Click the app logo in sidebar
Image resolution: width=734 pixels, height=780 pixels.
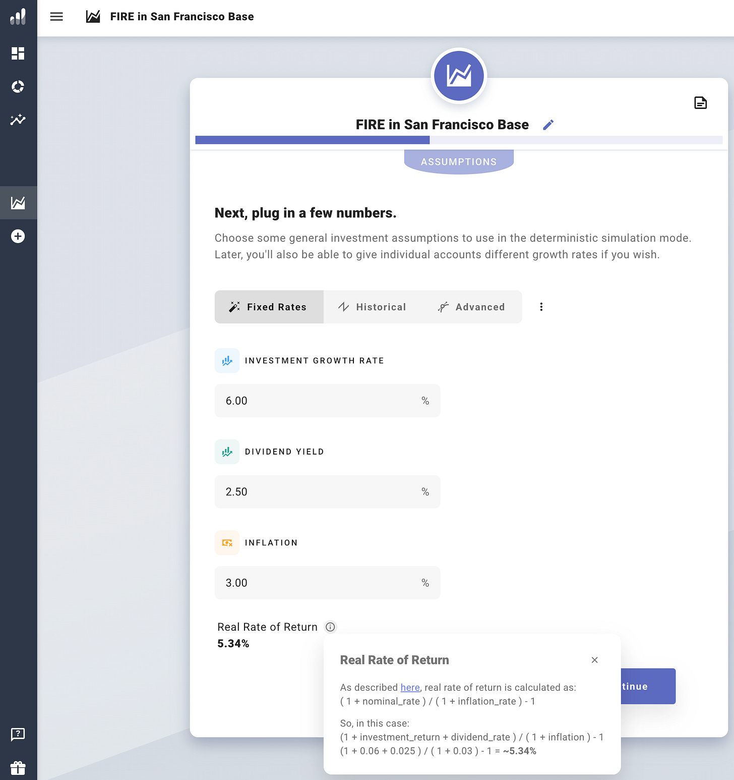click(x=18, y=17)
